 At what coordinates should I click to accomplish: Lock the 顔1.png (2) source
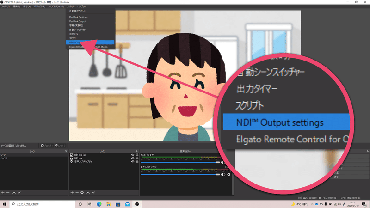[137, 155]
